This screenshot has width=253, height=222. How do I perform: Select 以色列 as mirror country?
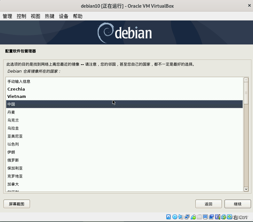(124, 144)
